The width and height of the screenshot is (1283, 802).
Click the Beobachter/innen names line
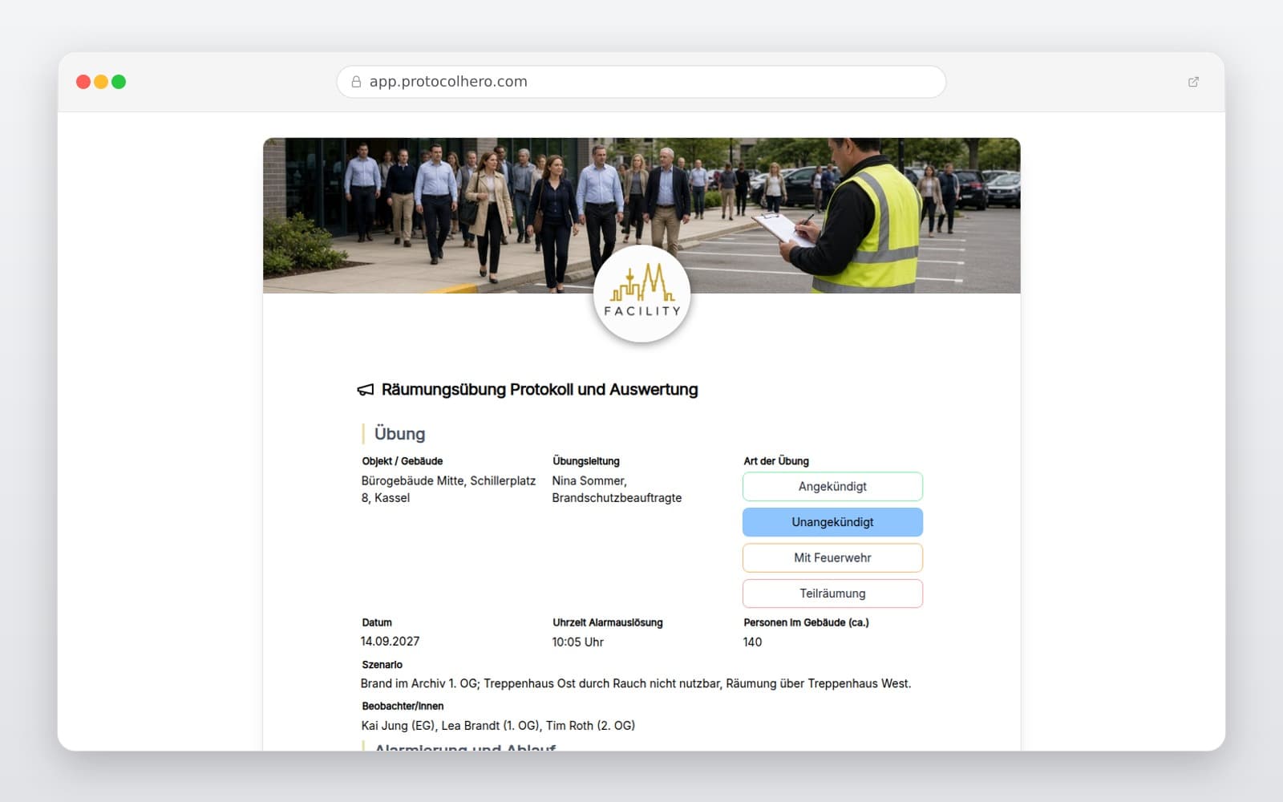point(498,726)
